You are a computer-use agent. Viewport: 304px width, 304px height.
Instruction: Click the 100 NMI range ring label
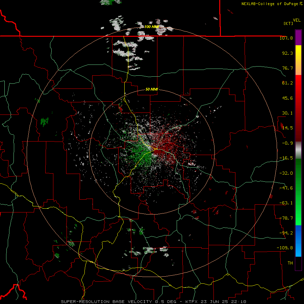(x=152, y=27)
